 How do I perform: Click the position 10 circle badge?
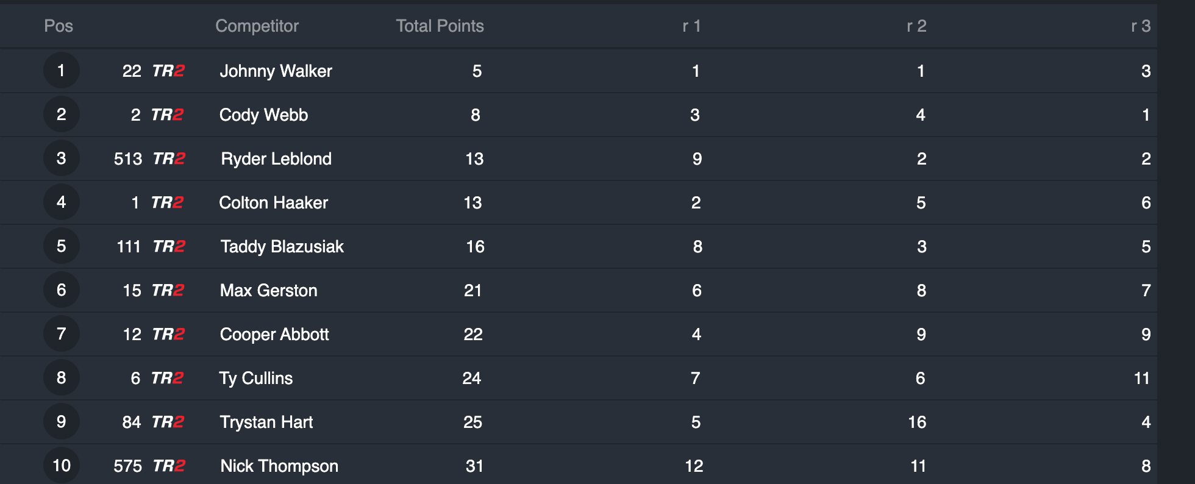pyautogui.click(x=61, y=466)
